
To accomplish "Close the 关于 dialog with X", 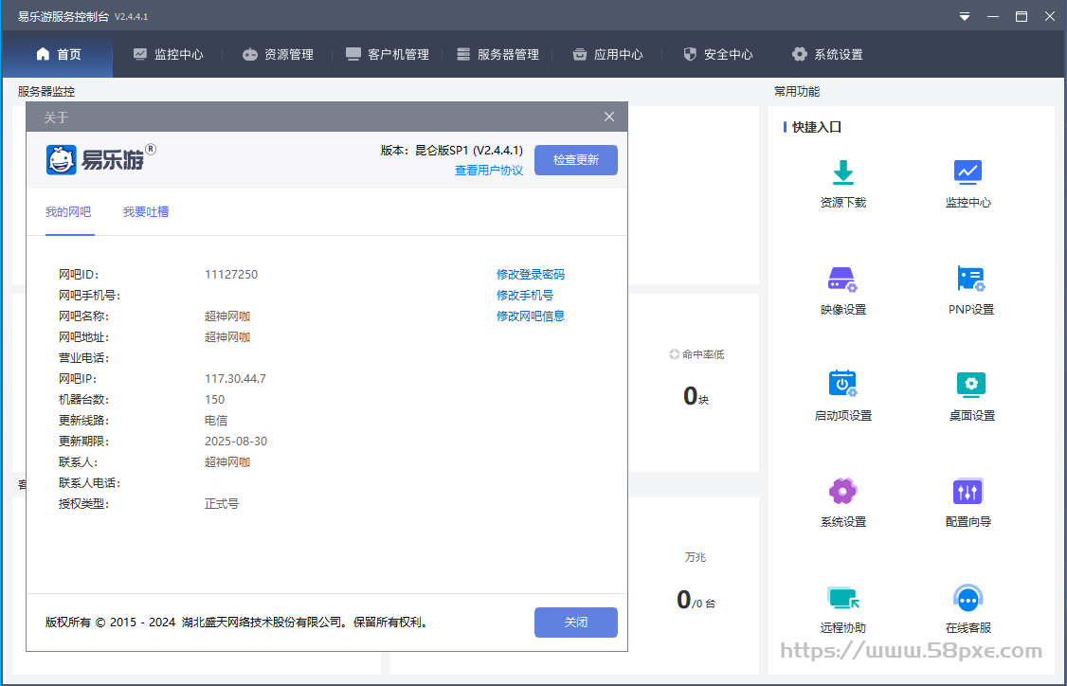I will pos(609,117).
